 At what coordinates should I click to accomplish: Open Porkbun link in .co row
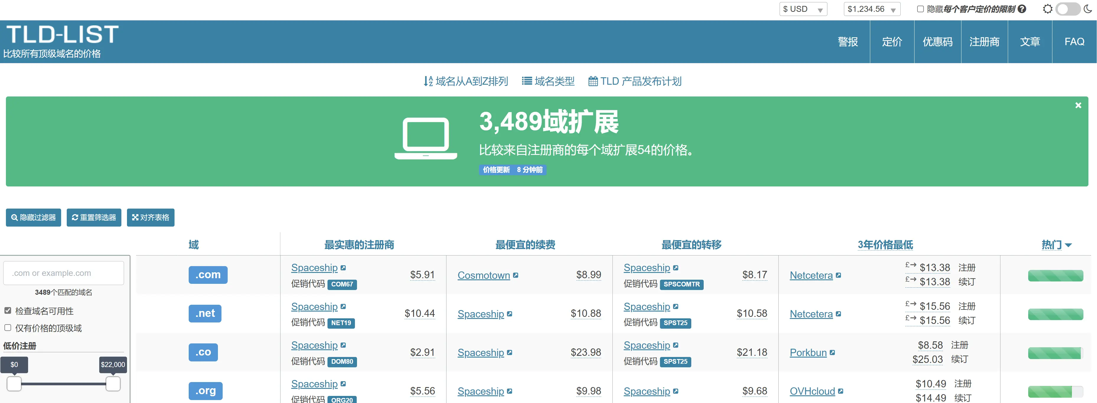pyautogui.click(x=808, y=353)
